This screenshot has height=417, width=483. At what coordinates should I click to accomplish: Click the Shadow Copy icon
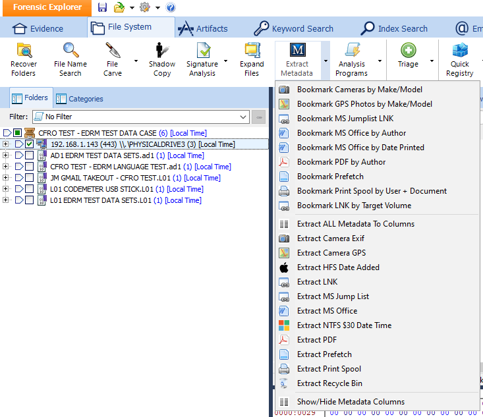pyautogui.click(x=161, y=59)
